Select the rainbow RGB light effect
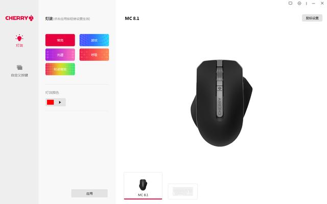This screenshot has height=204, width=327. pos(60,69)
